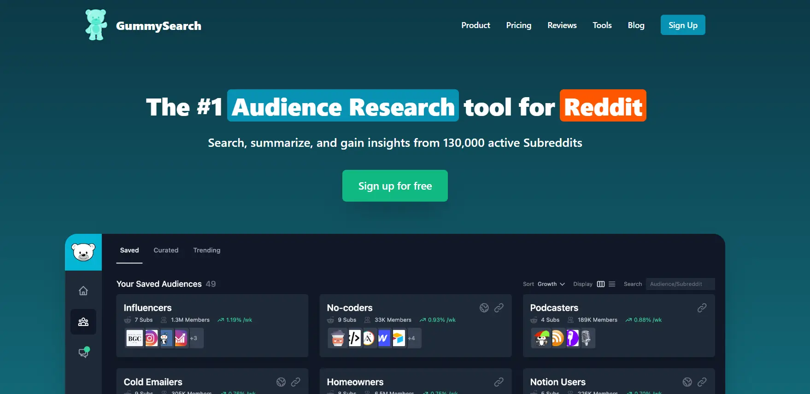Click the Instagram subreddit icon in Influencers
Image resolution: width=810 pixels, height=394 pixels.
pyautogui.click(x=151, y=338)
